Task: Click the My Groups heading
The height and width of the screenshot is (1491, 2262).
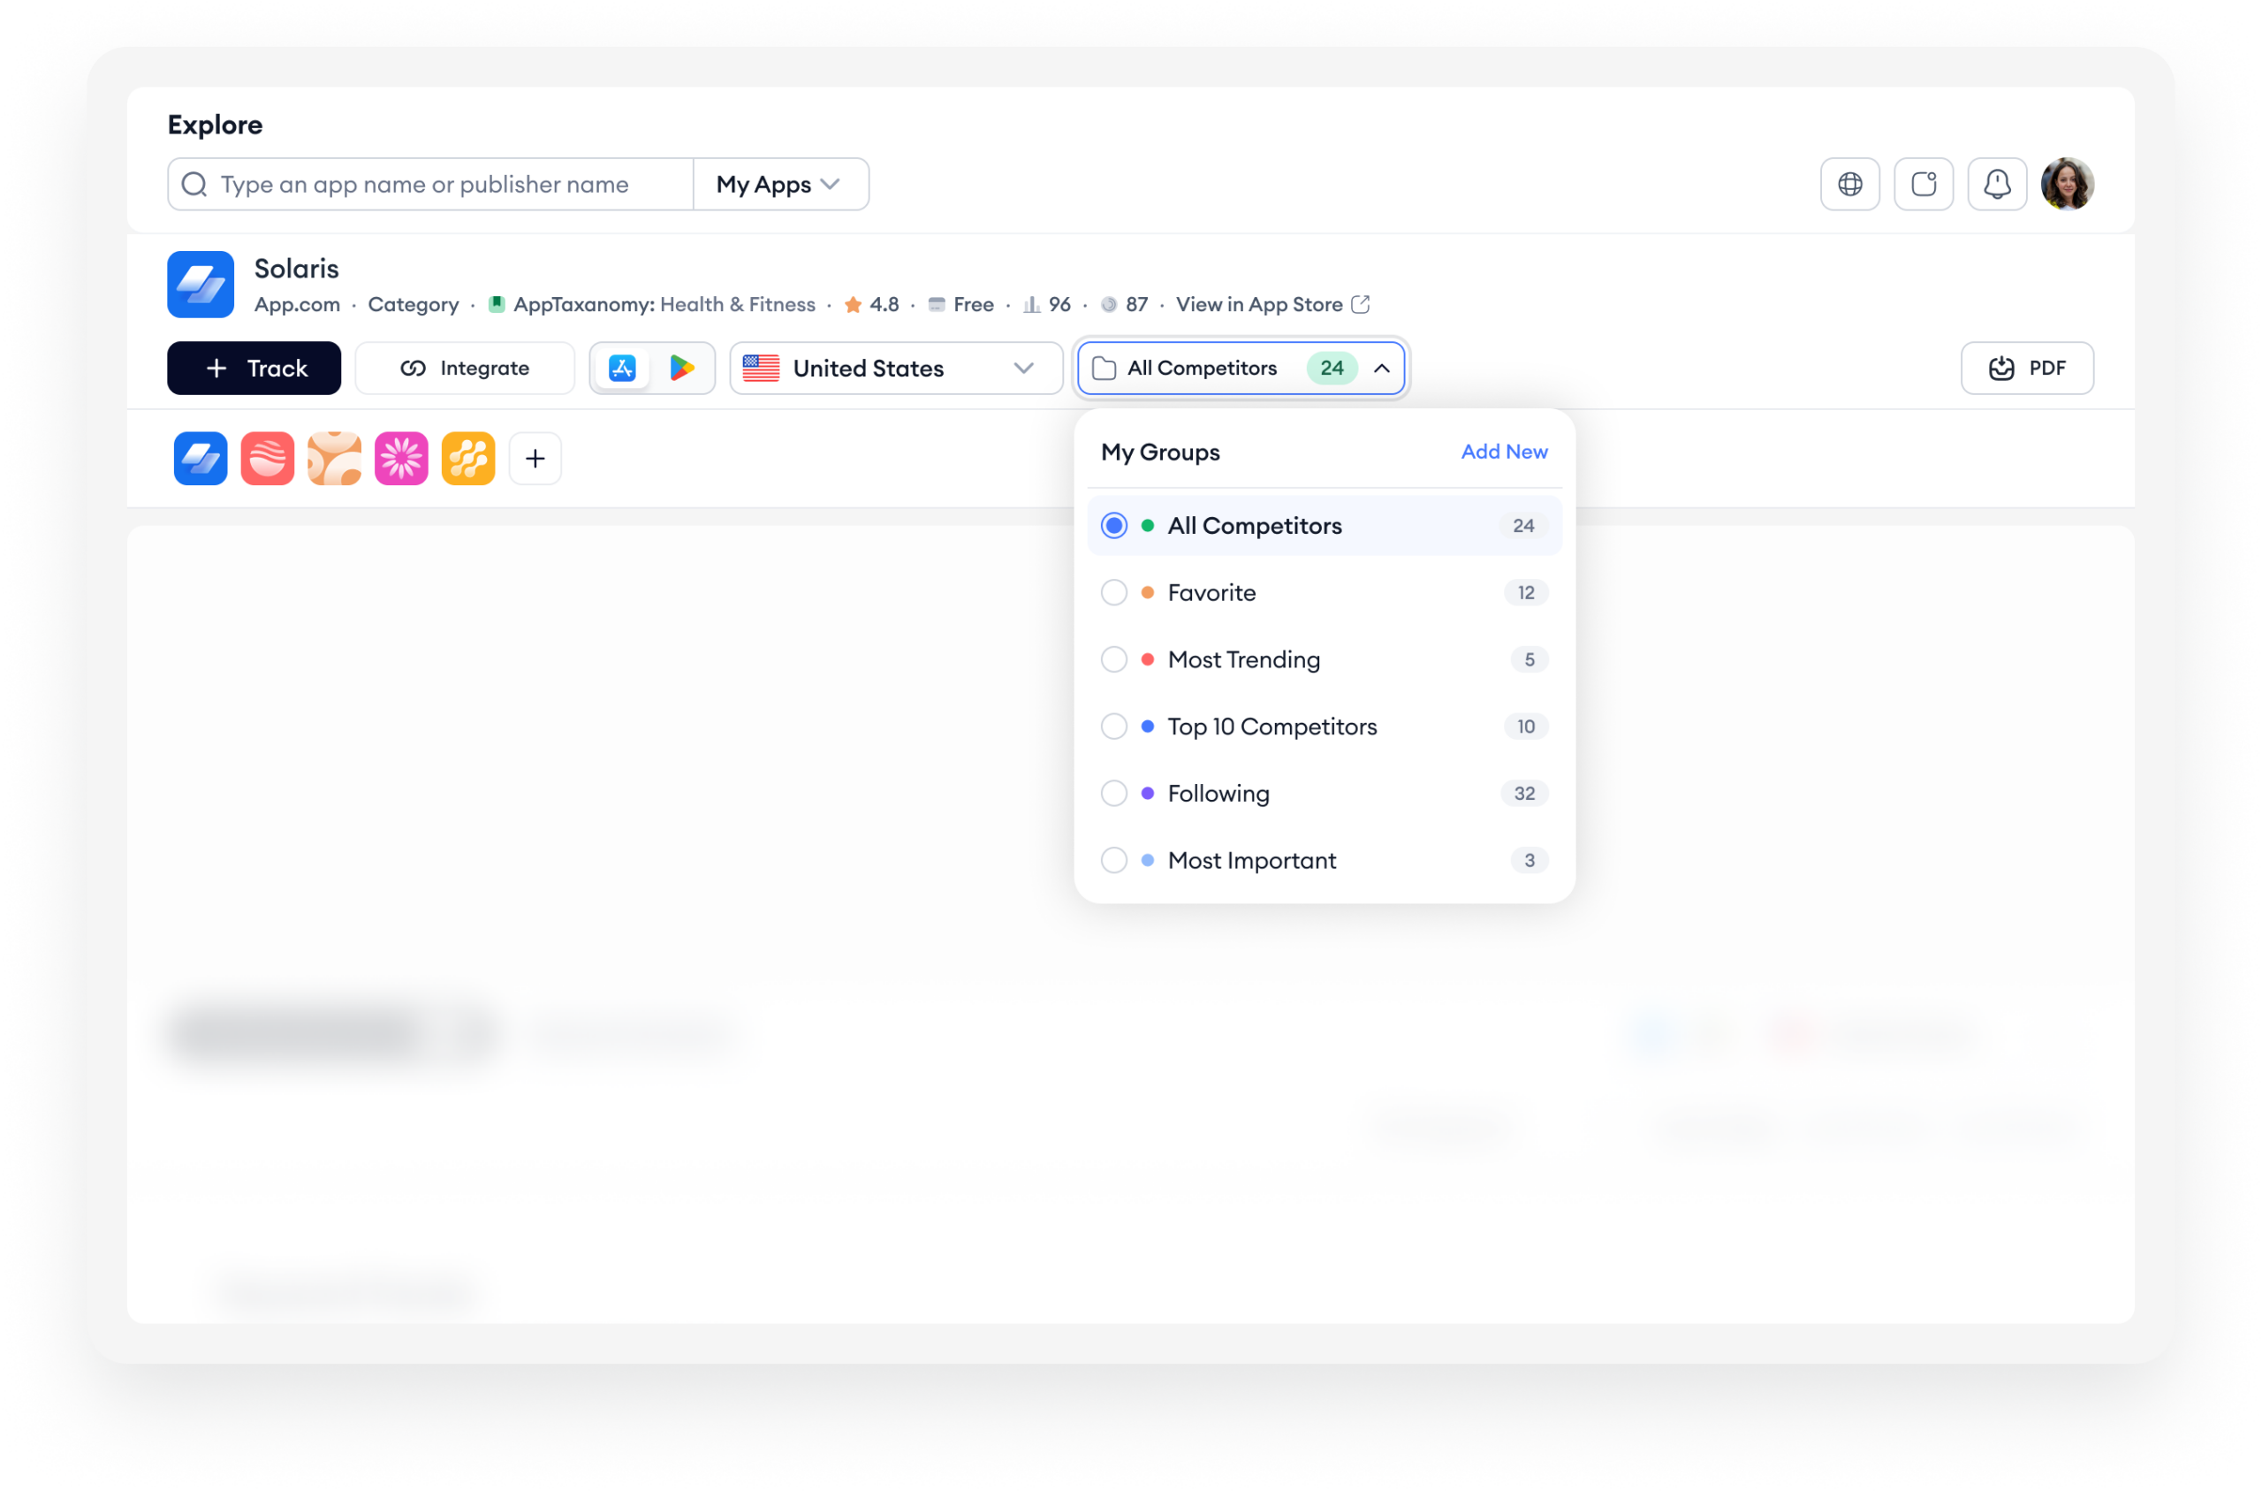Action: point(1159,452)
